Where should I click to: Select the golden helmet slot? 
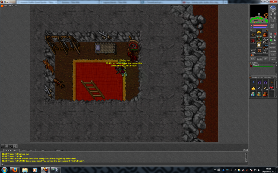pyautogui.click(x=259, y=32)
